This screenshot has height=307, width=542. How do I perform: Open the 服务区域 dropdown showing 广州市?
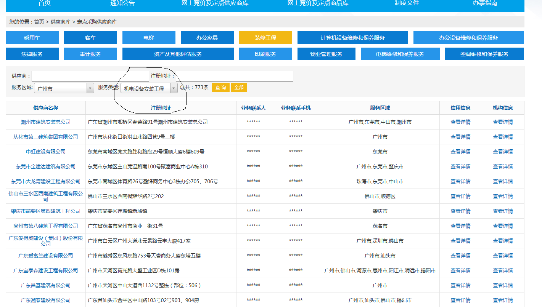64,87
